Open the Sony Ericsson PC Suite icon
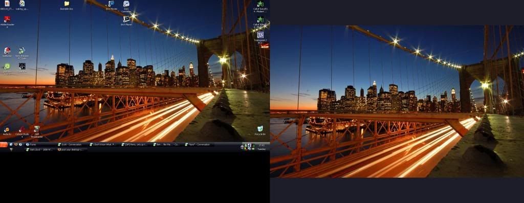Viewport: 524px width, 203px height. 21,53
